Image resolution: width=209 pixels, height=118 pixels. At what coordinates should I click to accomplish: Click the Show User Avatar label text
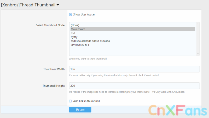point(84,15)
